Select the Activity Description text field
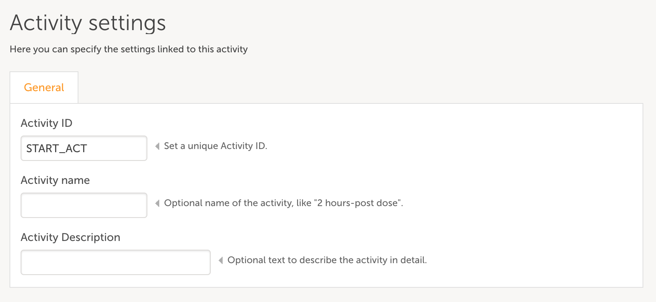Viewport: 656px width, 302px height. (x=116, y=262)
